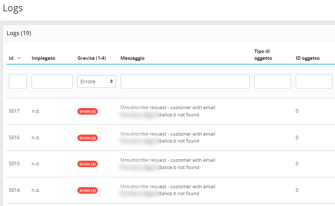Click the ID oggetto filter input
Screen dimensions: 335x206
[x=314, y=82]
